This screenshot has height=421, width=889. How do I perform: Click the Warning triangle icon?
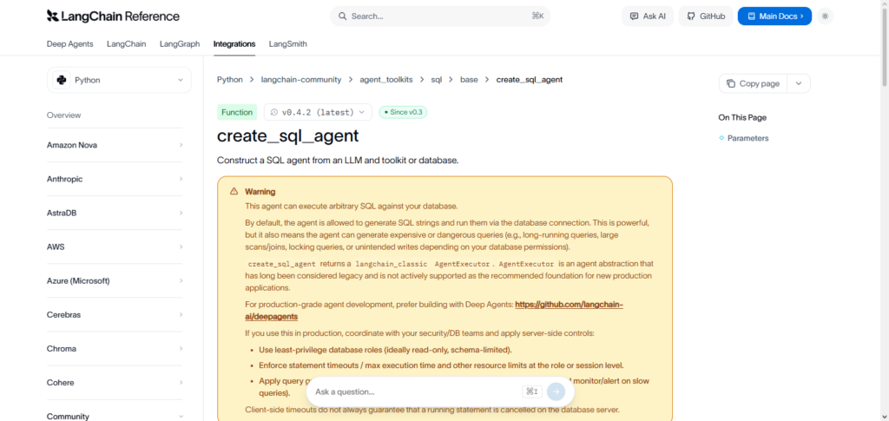coord(234,192)
